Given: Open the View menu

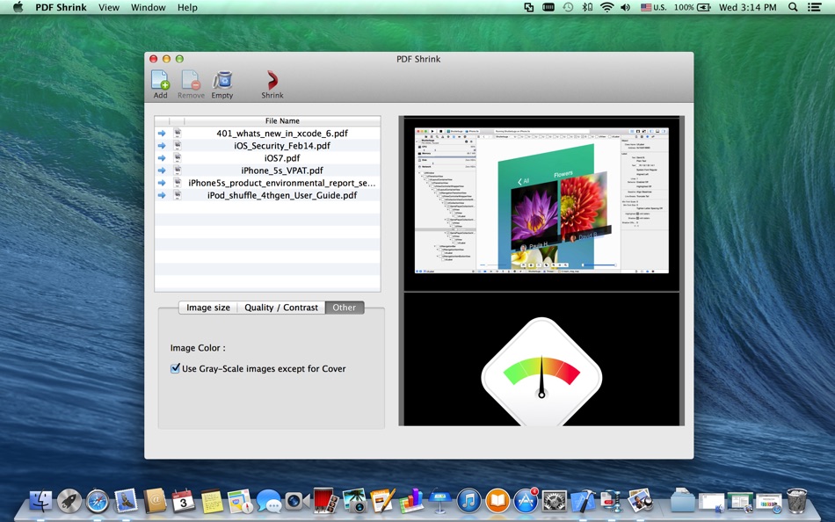Looking at the screenshot, I should click(109, 7).
